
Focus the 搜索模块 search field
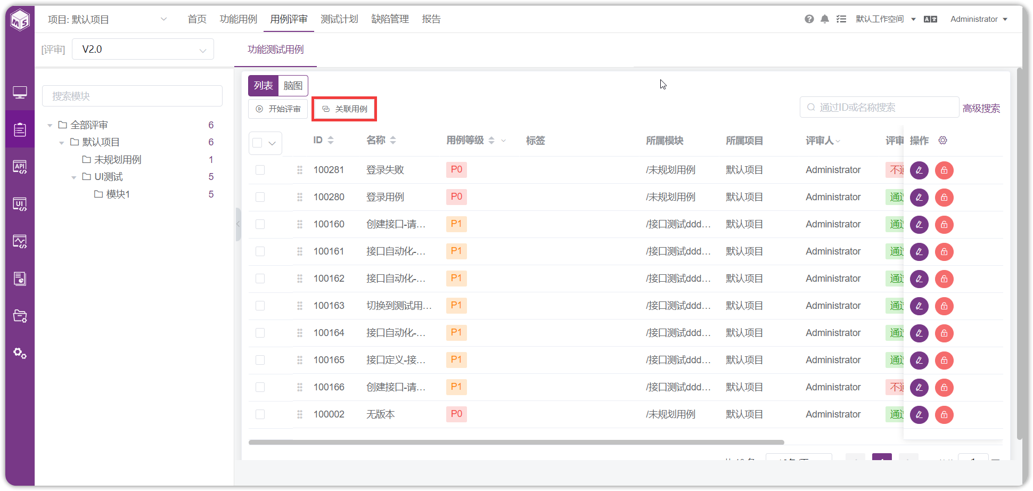132,96
